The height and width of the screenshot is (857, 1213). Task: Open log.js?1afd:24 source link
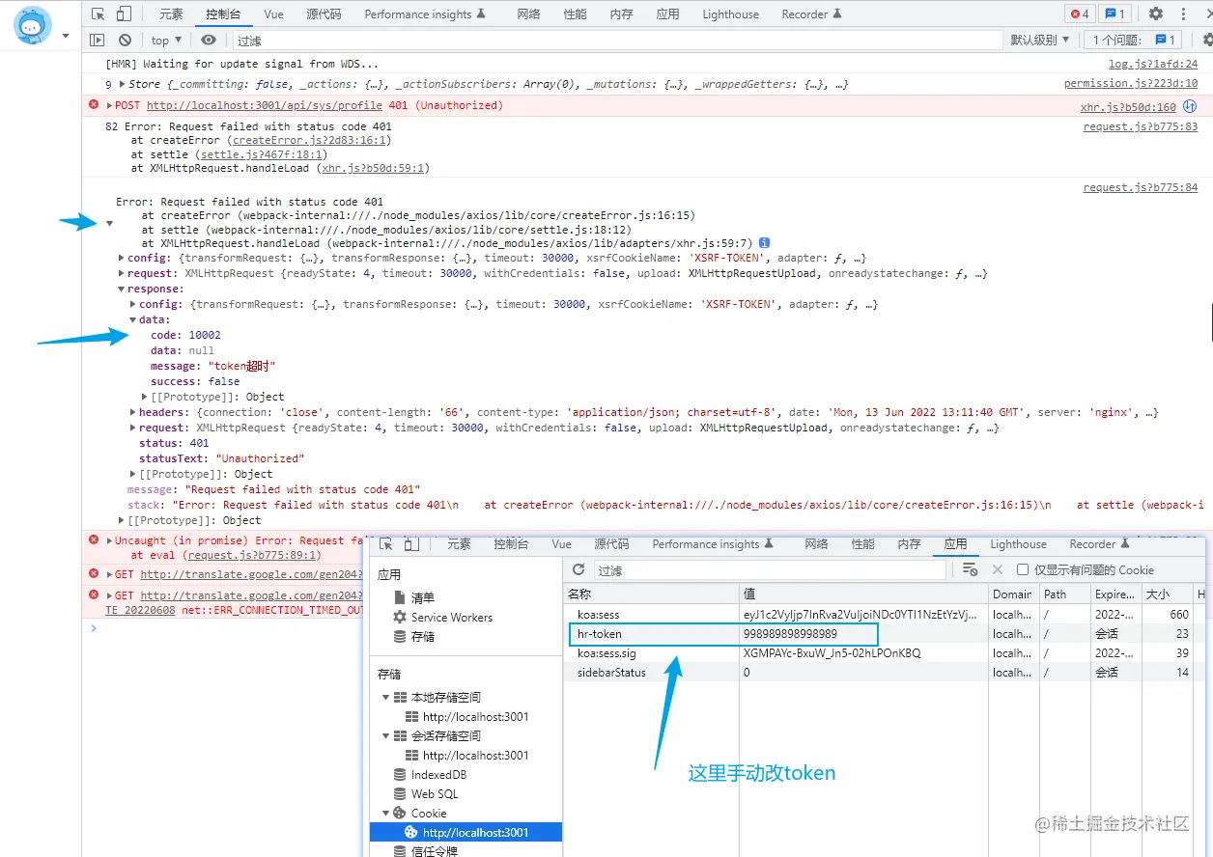(1153, 65)
